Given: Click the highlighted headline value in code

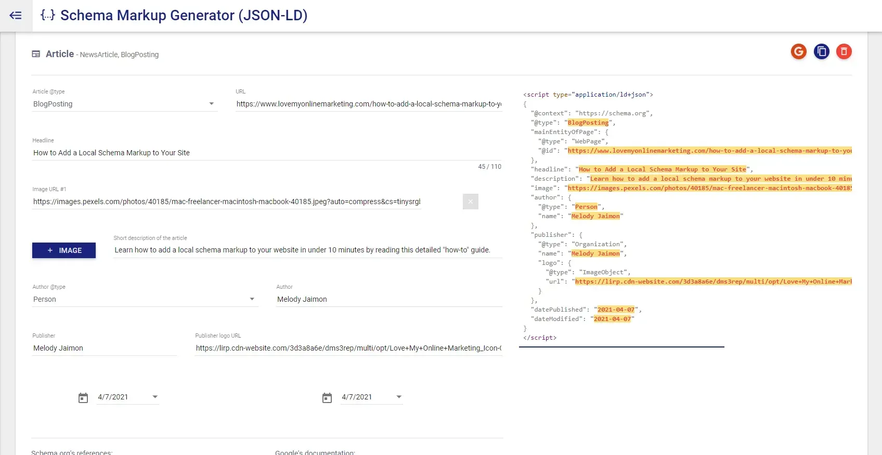Looking at the screenshot, I should coord(663,169).
